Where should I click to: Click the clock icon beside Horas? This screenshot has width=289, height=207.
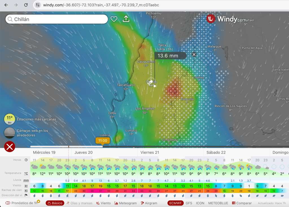point(26,160)
